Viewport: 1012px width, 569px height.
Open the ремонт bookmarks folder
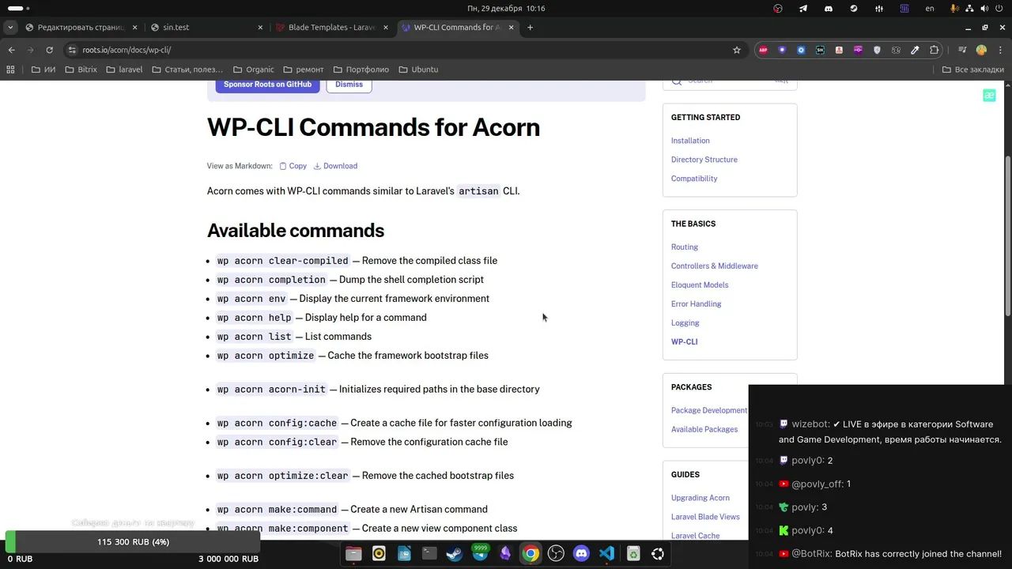pyautogui.click(x=302, y=70)
